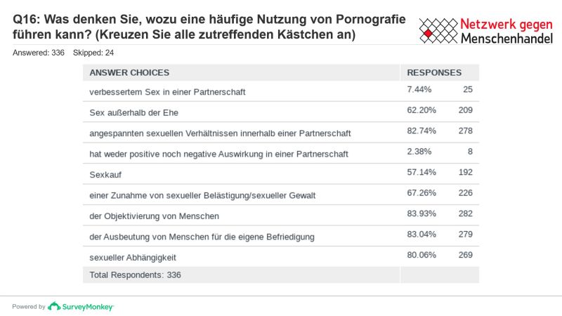562x316 pixels.
Task: Click the "Skipped: 24" label
Action: [x=93, y=53]
